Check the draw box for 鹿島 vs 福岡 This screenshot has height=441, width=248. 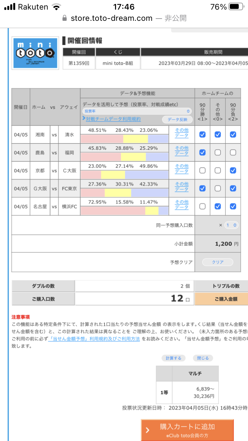point(218,152)
